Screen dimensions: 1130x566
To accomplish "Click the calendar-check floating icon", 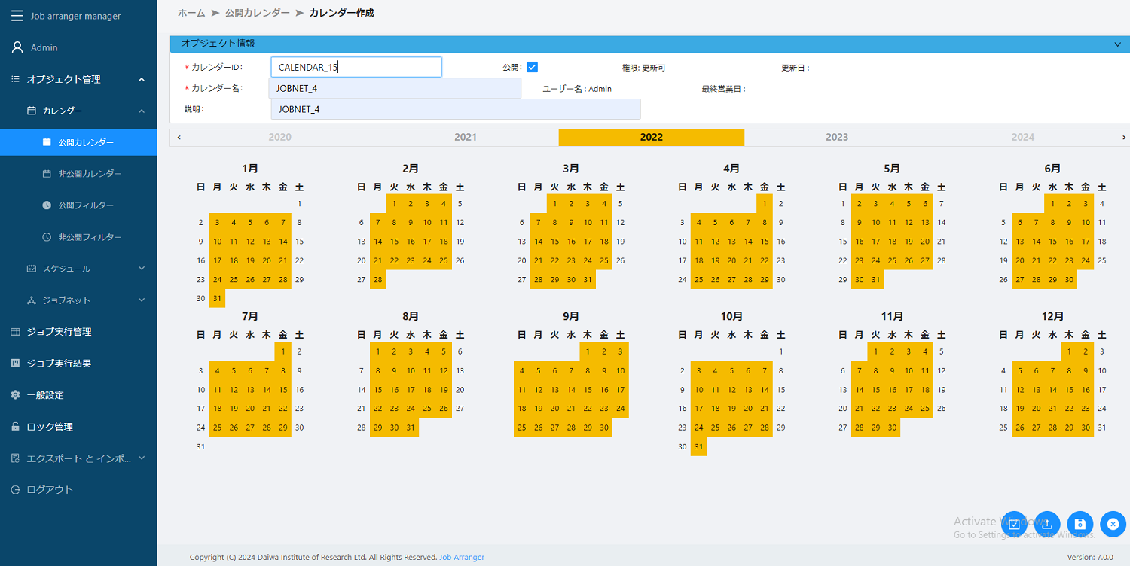I will click(1013, 524).
